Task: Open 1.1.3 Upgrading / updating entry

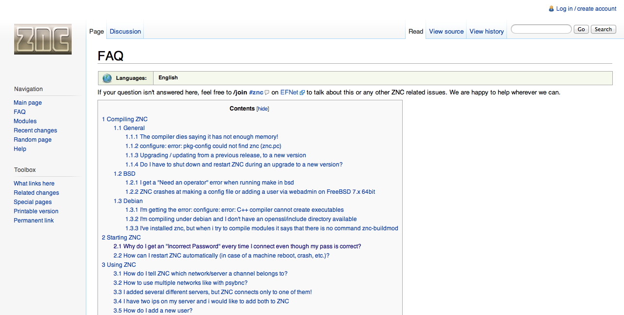Action: pyautogui.click(x=215, y=155)
